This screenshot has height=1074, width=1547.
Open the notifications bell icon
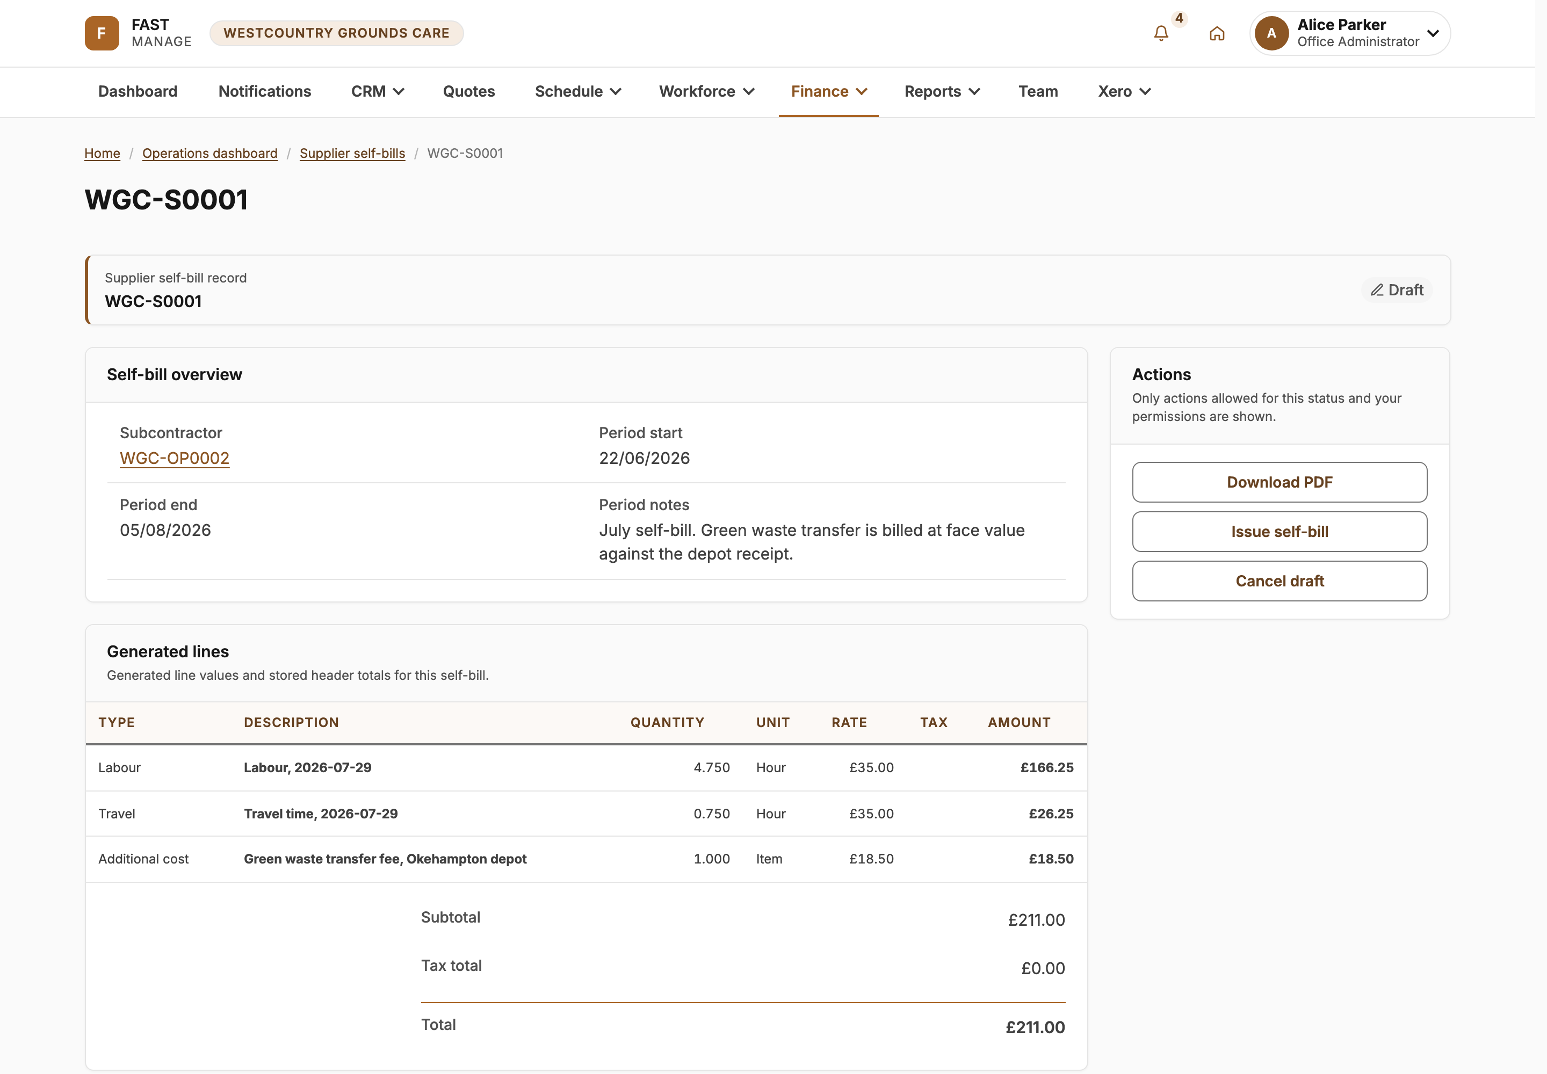[x=1161, y=33]
